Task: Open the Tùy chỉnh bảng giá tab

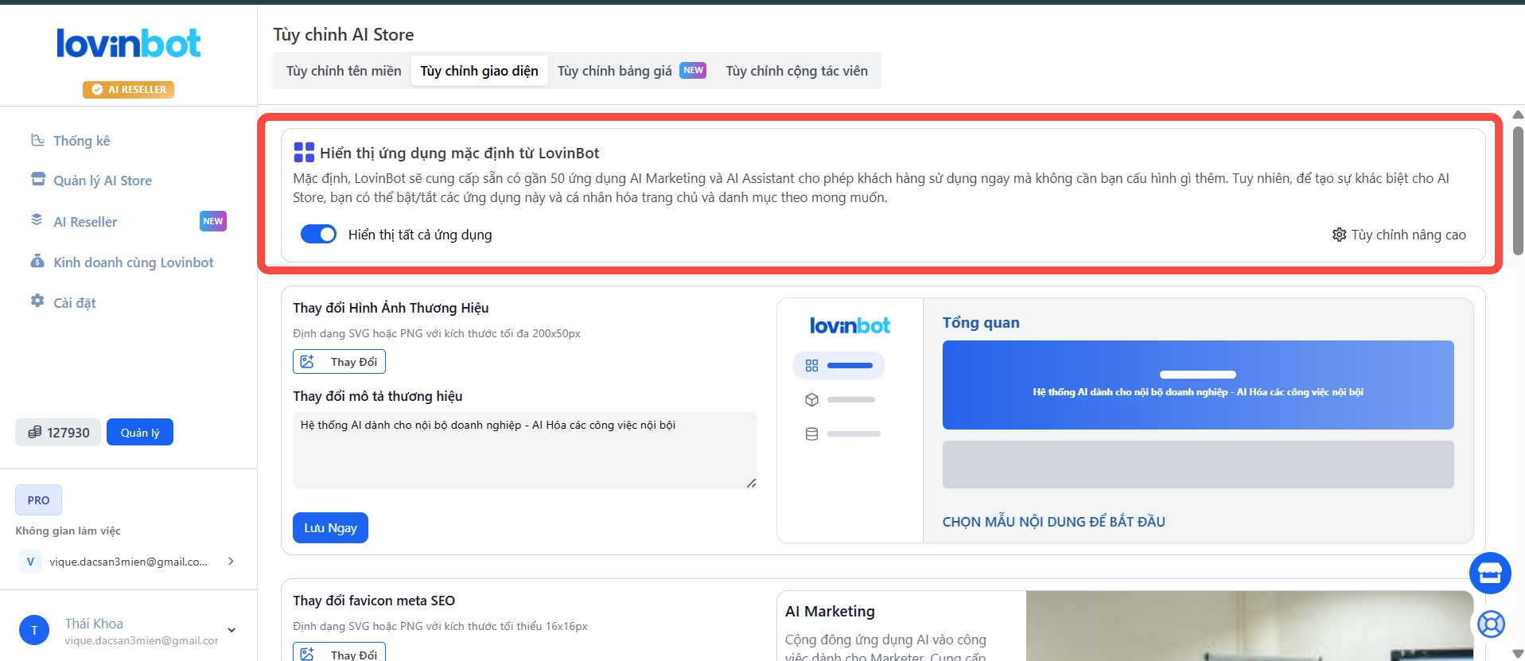Action: 614,71
